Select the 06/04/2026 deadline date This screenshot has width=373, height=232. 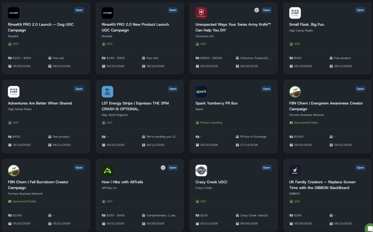[x=249, y=223]
